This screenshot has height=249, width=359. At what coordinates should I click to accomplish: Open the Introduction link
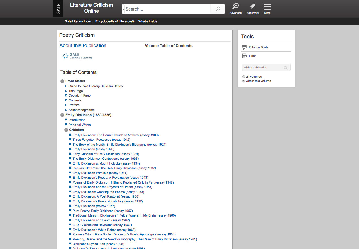[x=77, y=120]
